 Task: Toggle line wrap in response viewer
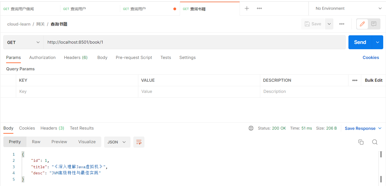[x=139, y=142]
